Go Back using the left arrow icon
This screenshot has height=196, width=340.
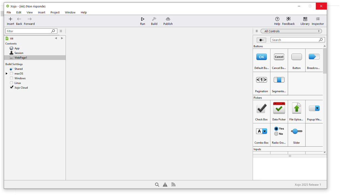coord(19,19)
